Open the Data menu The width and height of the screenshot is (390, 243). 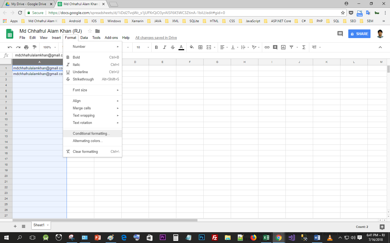click(x=84, y=38)
